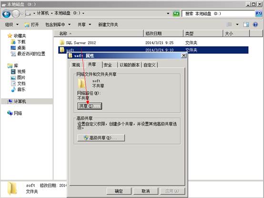
Task: Open the 包含到库中 dropdown
Action: (x=58, y=25)
